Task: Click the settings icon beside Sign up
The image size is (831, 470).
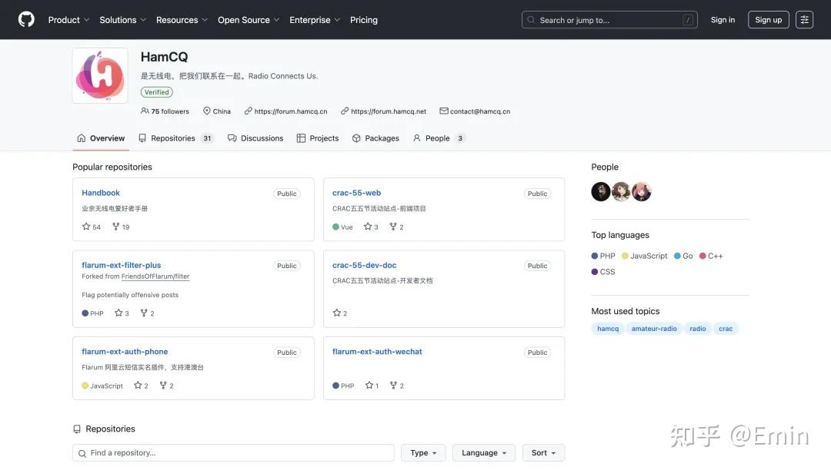Action: (804, 20)
